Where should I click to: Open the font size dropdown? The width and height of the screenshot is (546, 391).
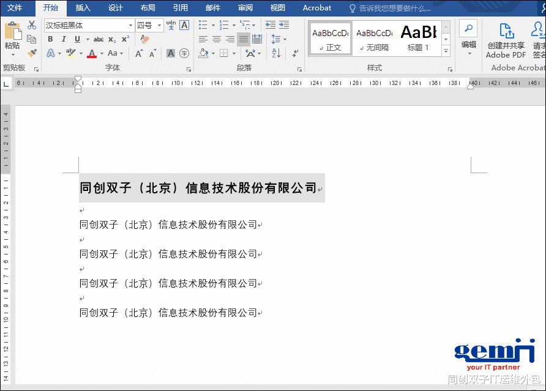click(159, 26)
